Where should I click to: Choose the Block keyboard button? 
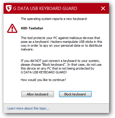75,94
